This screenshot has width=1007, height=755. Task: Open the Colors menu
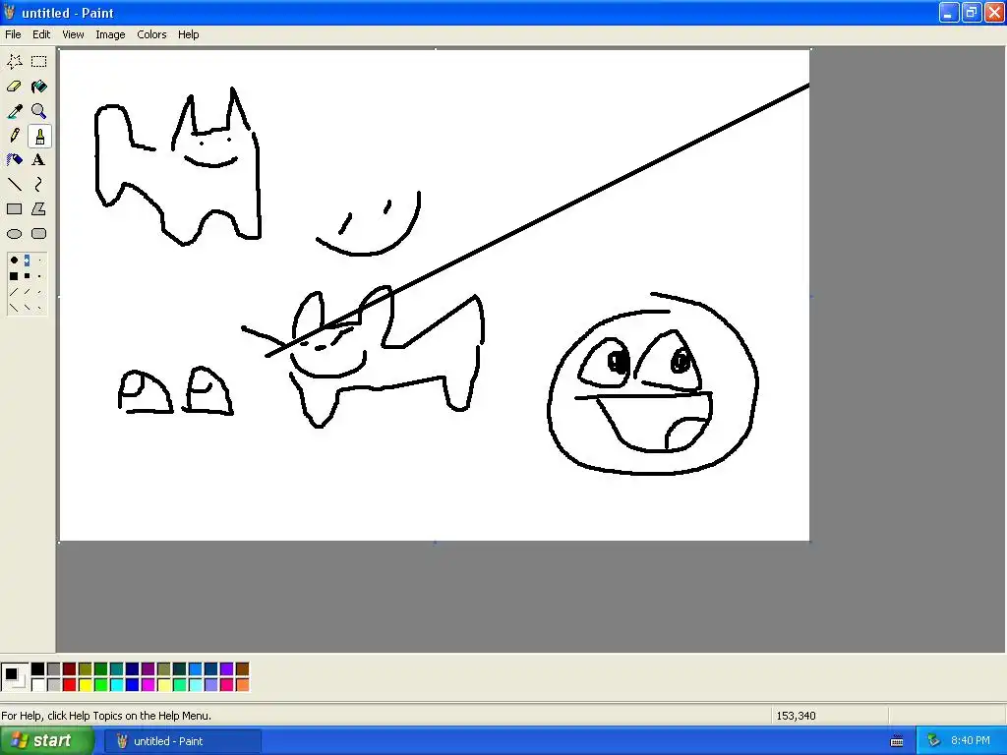[151, 34]
